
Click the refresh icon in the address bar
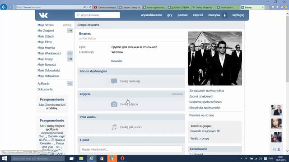tap(90, 7)
